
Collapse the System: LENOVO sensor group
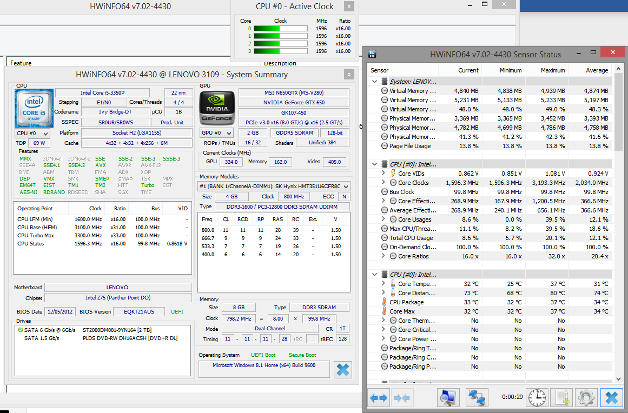(x=374, y=81)
